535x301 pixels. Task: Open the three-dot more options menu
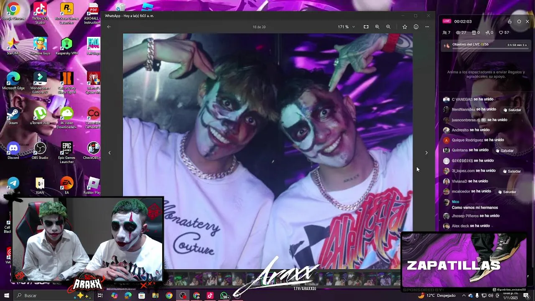click(427, 27)
